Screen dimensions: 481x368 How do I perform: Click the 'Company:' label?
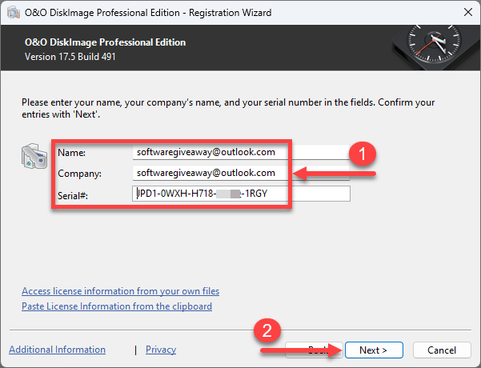(x=78, y=173)
